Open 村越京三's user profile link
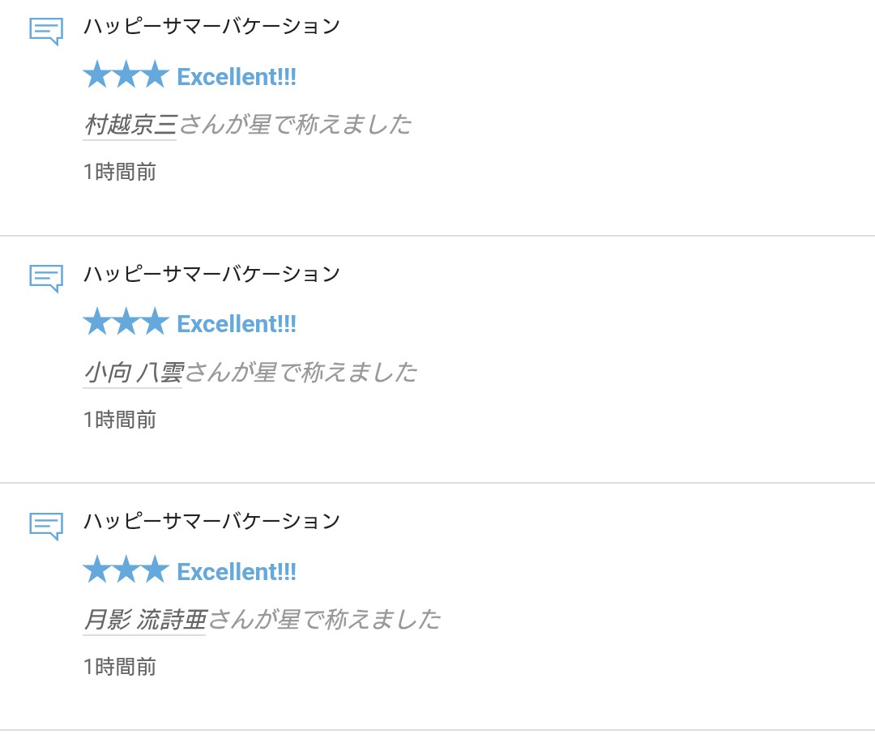This screenshot has width=875, height=734. coord(130,125)
